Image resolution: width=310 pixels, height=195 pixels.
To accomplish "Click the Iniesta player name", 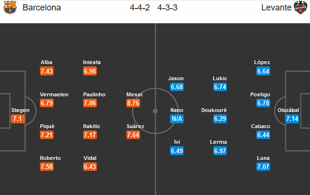I will tap(92, 62).
